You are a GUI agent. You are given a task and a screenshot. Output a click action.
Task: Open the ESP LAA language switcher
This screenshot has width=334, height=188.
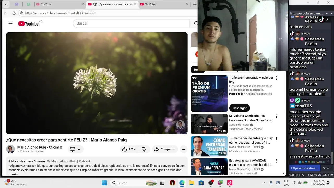click(x=286, y=183)
